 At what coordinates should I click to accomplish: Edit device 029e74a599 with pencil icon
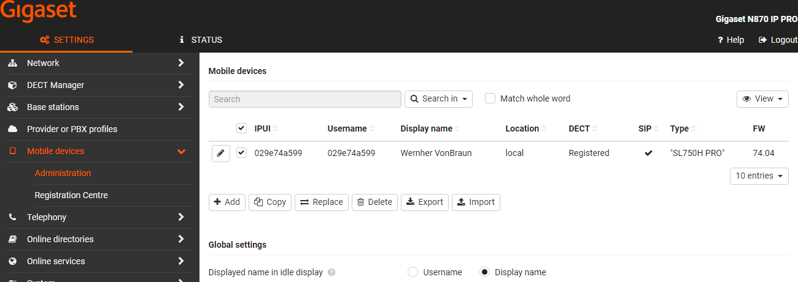[221, 153]
